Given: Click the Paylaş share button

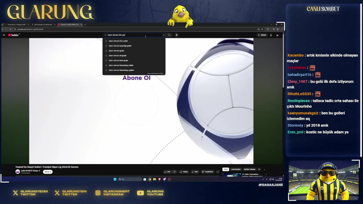Looking at the screenshot, I should pyautogui.click(x=184, y=172).
